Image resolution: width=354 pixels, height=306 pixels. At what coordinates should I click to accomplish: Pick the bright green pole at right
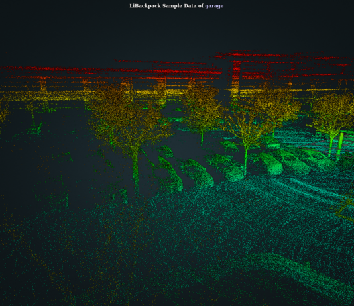tap(339, 146)
